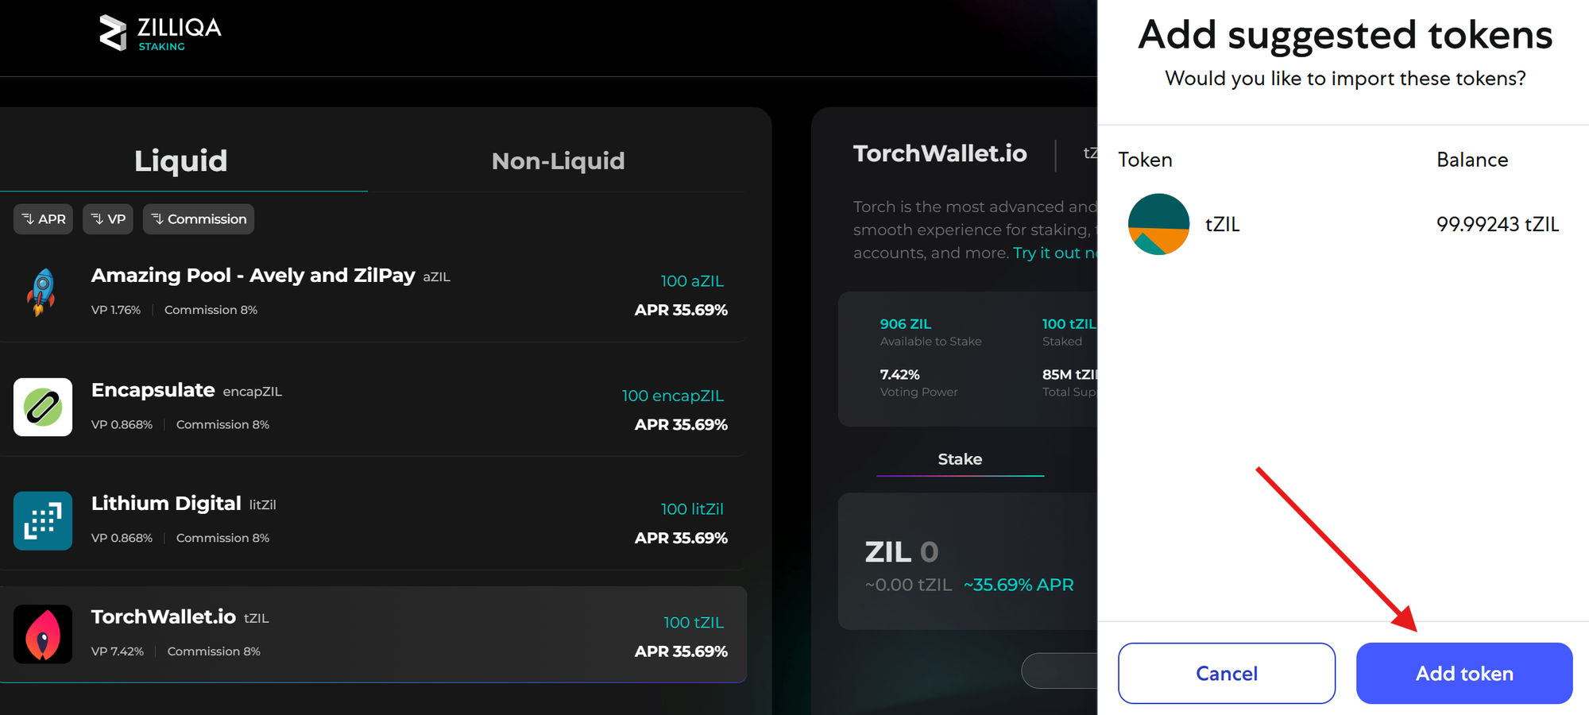Screen dimensions: 1589x715
Task: Click the TorchWallet.io flame icon
Action: (x=43, y=634)
